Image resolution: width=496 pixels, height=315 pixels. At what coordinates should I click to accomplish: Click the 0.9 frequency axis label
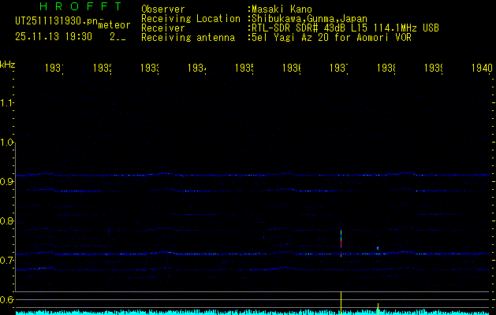7,182
